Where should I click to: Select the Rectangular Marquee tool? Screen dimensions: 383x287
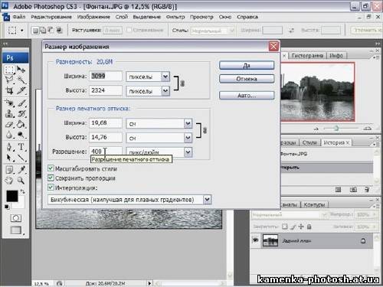[9, 70]
